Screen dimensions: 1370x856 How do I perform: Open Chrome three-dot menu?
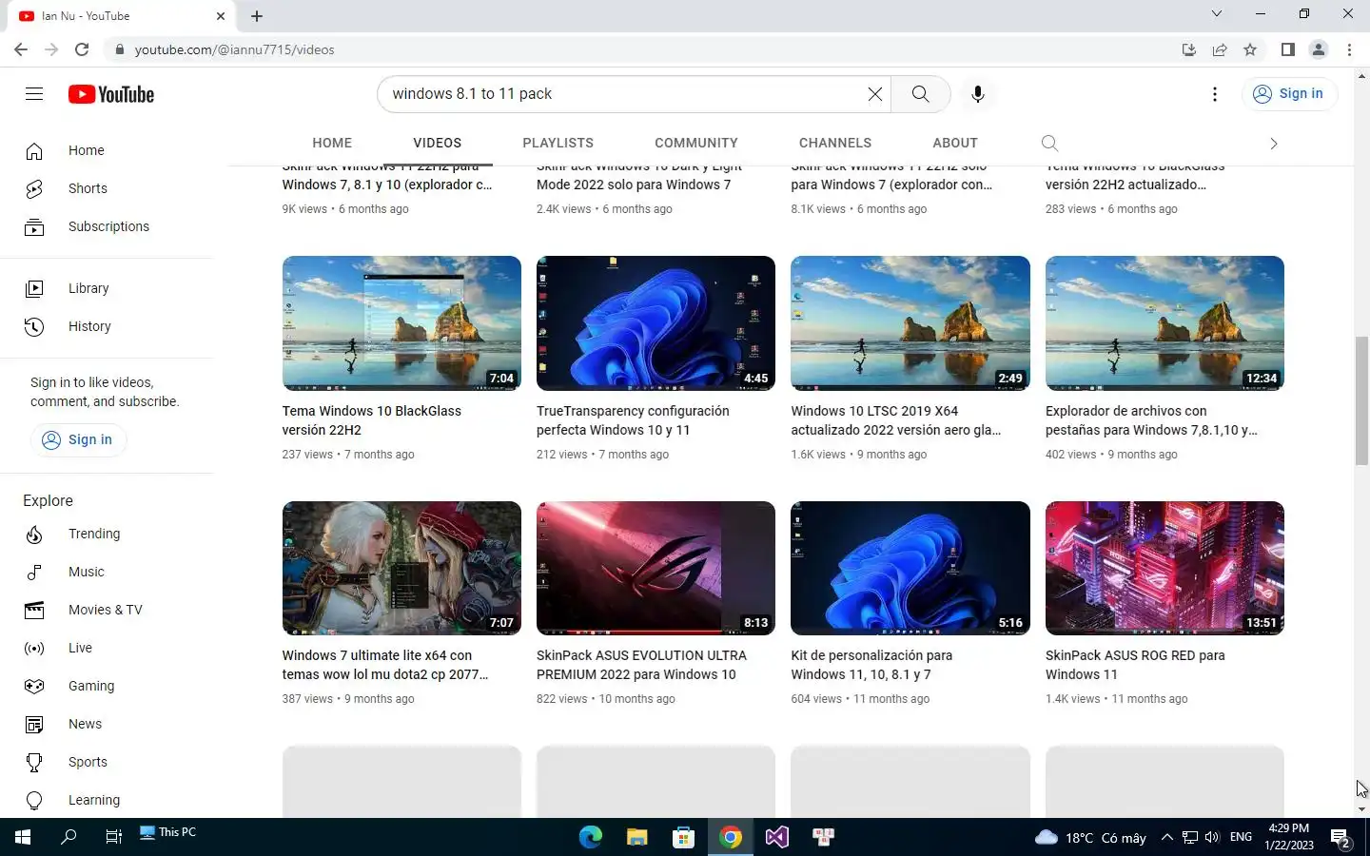(1349, 49)
